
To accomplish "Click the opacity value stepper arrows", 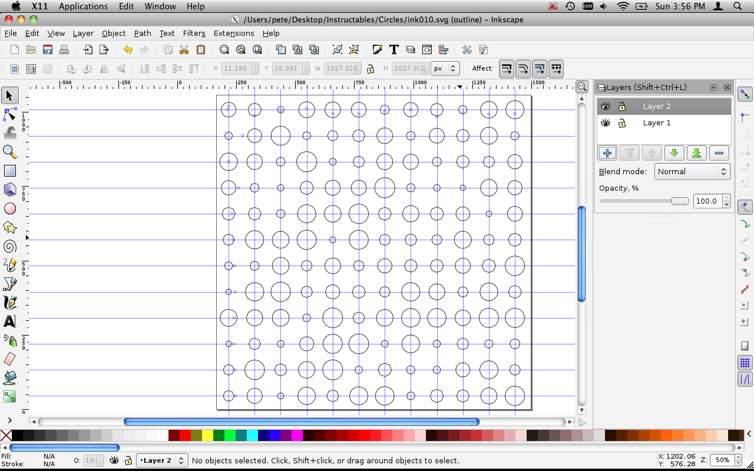I will [x=726, y=201].
